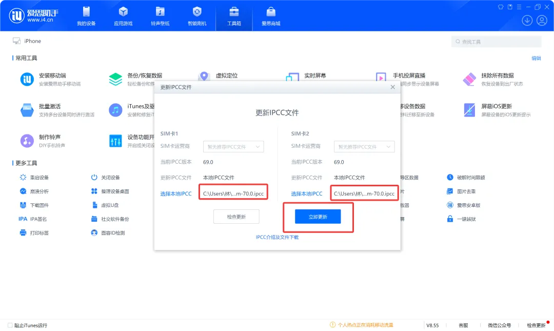Image resolution: width=554 pixels, height=331 pixels.
Task: Click the 爱思助手 logo
Action: 33,15
